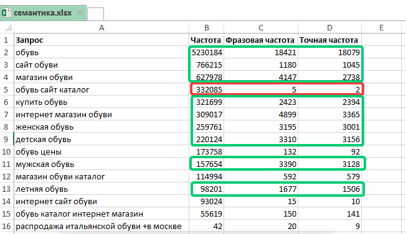Image resolution: width=406 pixels, height=234 pixels.
Task: Select cell 'магазин обуви' in row 4
Action: (101, 77)
